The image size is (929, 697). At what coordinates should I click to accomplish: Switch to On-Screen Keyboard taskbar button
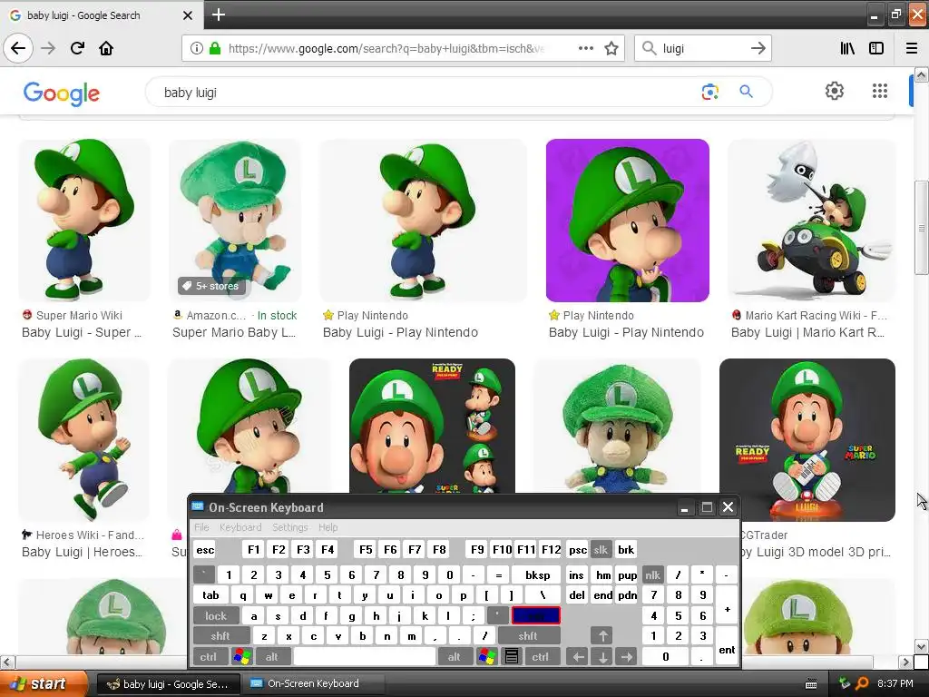314,683
